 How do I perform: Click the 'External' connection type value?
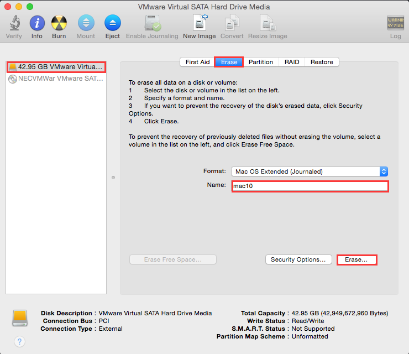(x=111, y=329)
